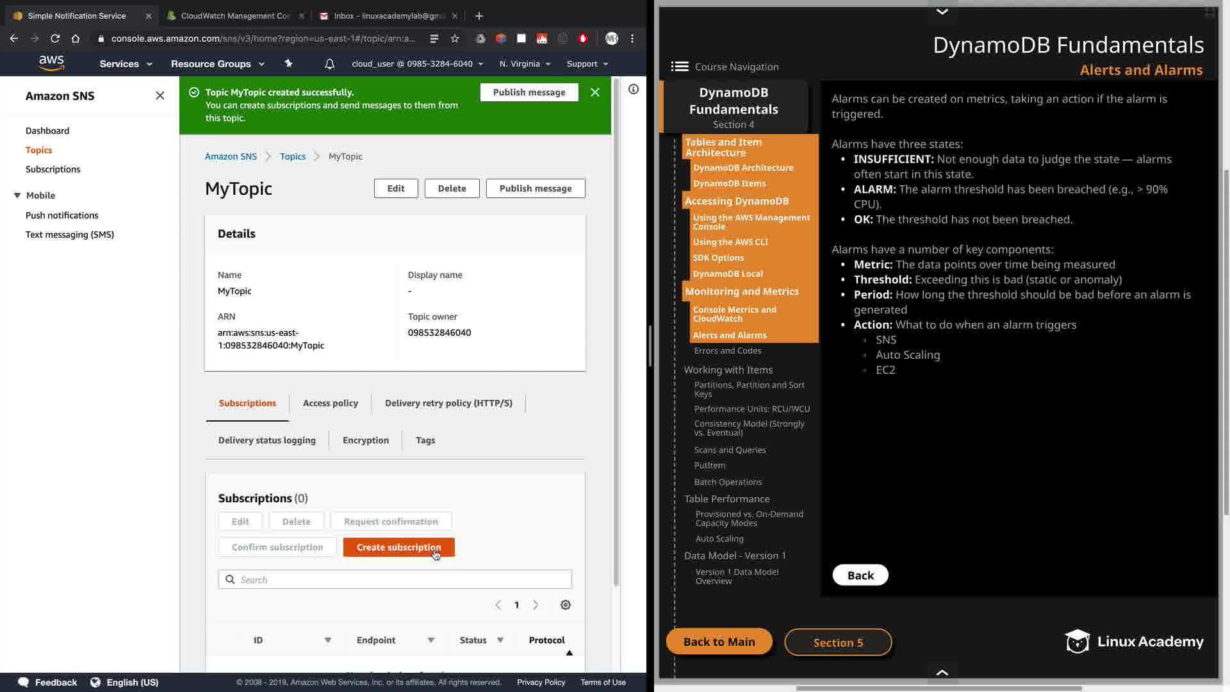
Task: Expand the N. Virginia region dropdown
Action: click(x=525, y=64)
